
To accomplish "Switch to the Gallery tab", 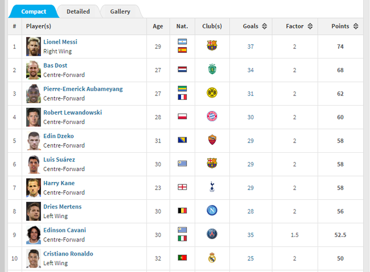I will 120,11.
